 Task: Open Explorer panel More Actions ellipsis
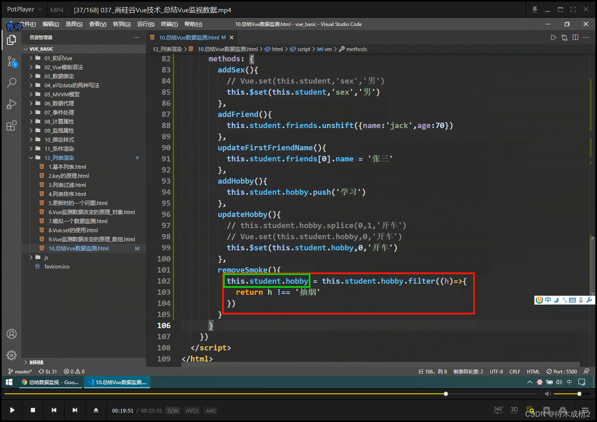[x=136, y=37]
